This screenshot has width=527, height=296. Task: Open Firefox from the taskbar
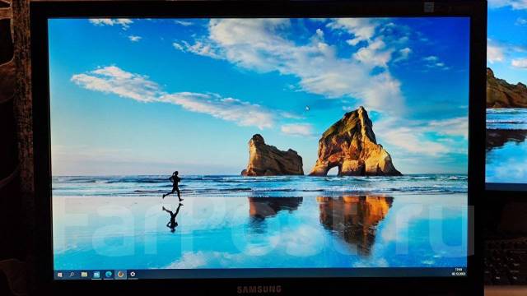120,274
